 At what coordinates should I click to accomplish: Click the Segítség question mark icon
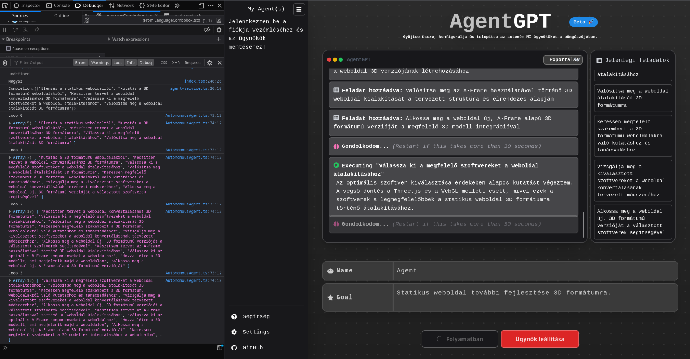(x=234, y=316)
